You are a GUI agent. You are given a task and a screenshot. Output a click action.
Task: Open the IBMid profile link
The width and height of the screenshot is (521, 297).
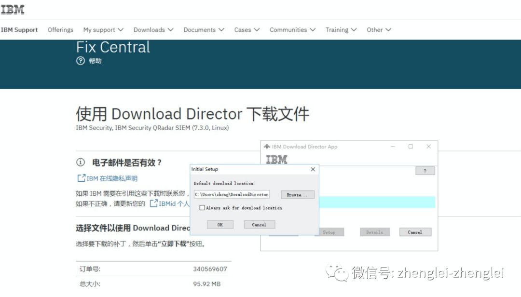pyautogui.click(x=174, y=203)
